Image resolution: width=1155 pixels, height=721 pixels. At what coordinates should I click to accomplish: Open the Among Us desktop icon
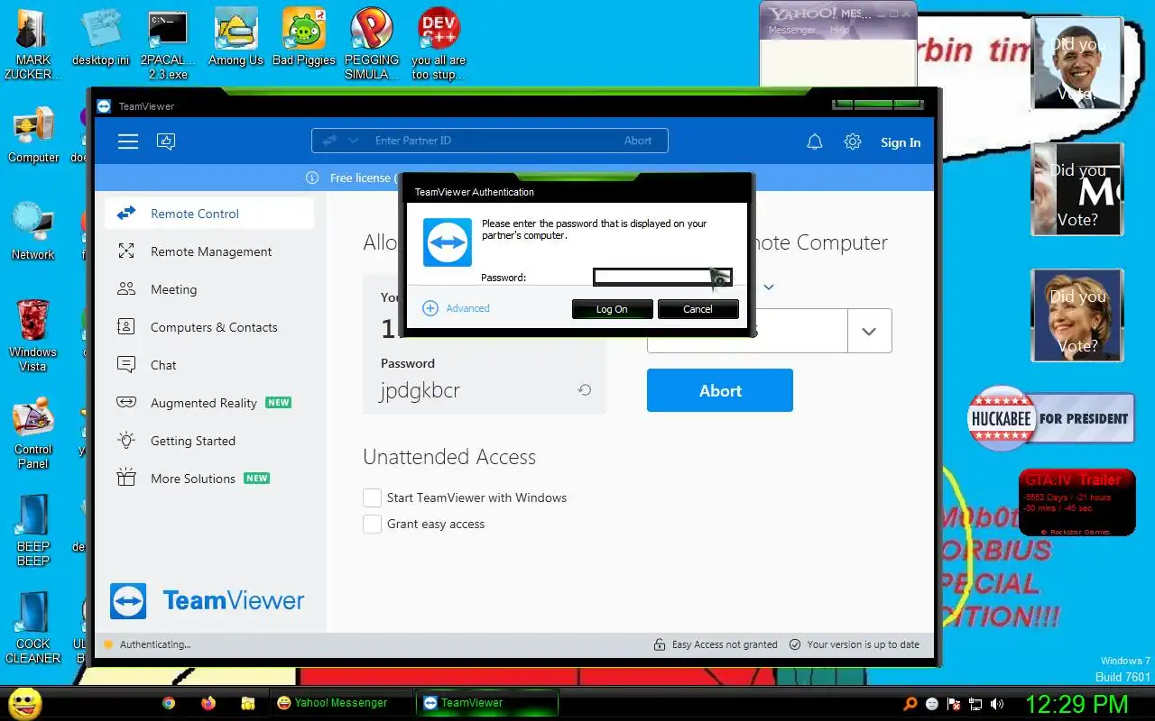(x=236, y=38)
